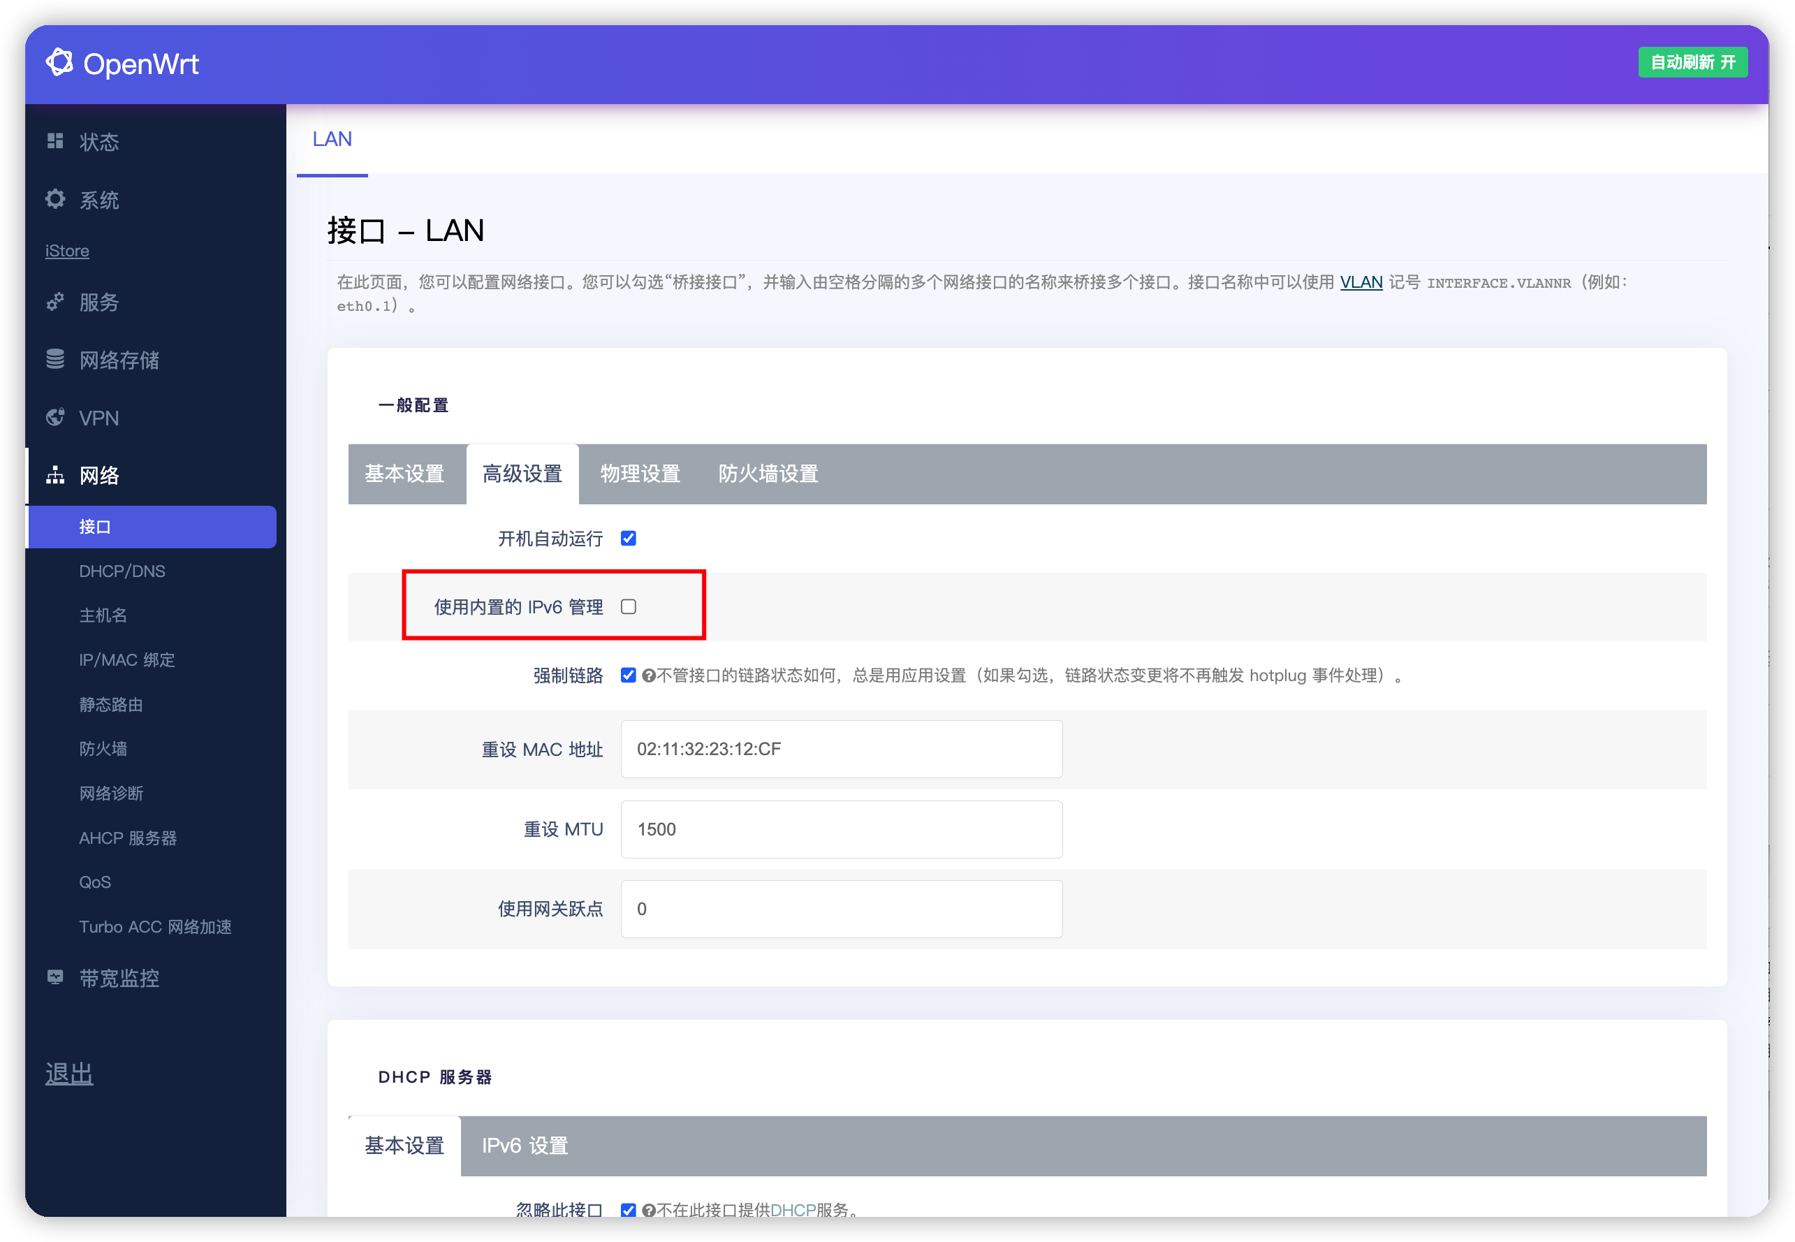The image size is (1795, 1242).
Task: Click the 网络 topology icon
Action: point(54,475)
